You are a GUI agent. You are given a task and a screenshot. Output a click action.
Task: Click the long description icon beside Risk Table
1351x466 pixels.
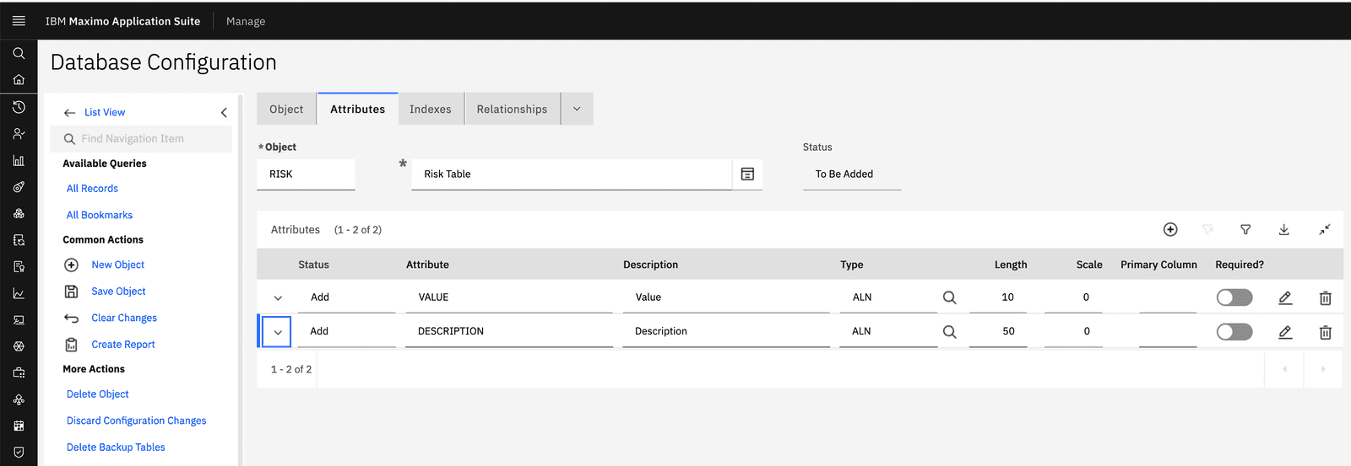pos(747,174)
